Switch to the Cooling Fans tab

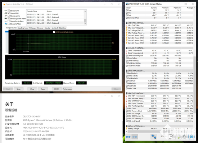click(x=23, y=28)
